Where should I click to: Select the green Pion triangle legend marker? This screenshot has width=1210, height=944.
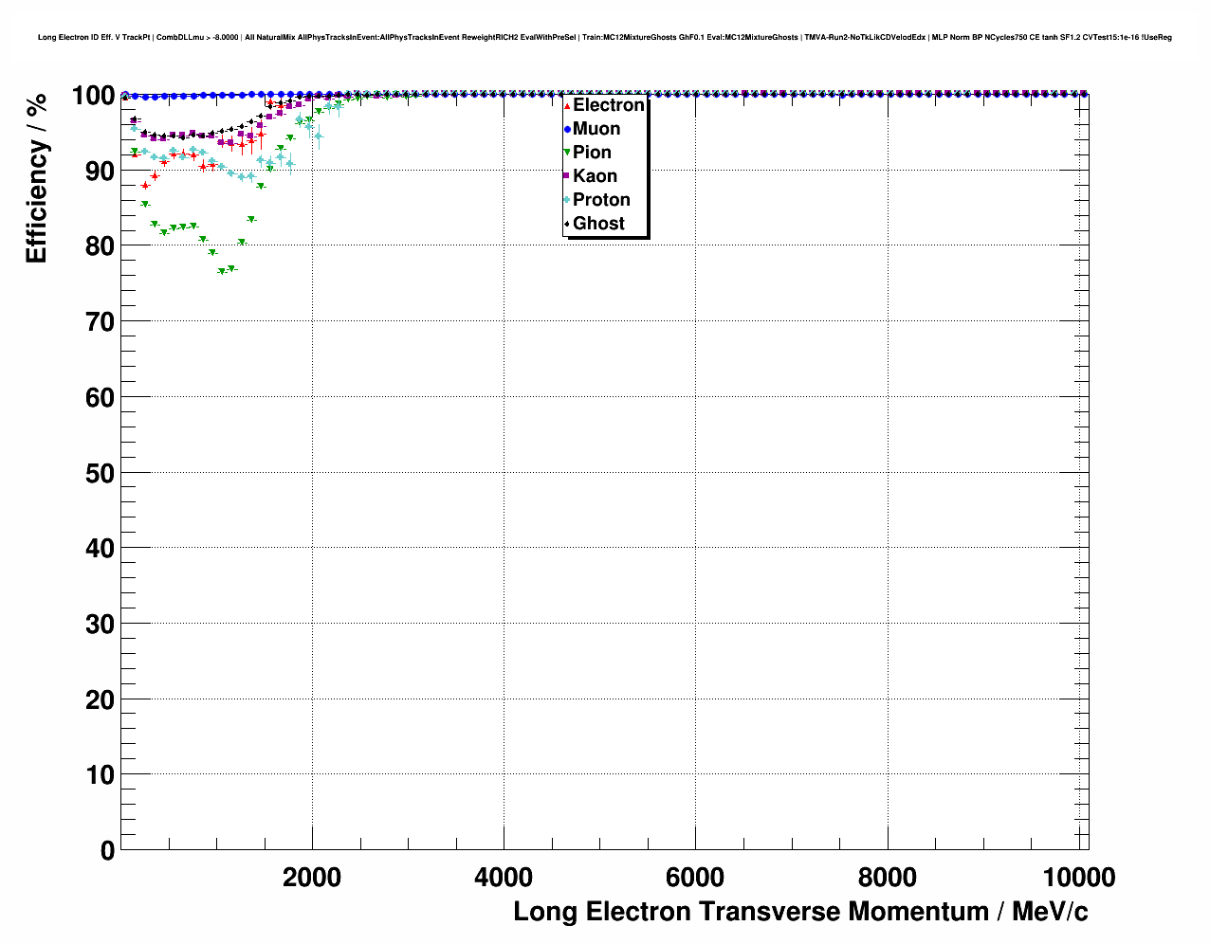[x=568, y=154]
